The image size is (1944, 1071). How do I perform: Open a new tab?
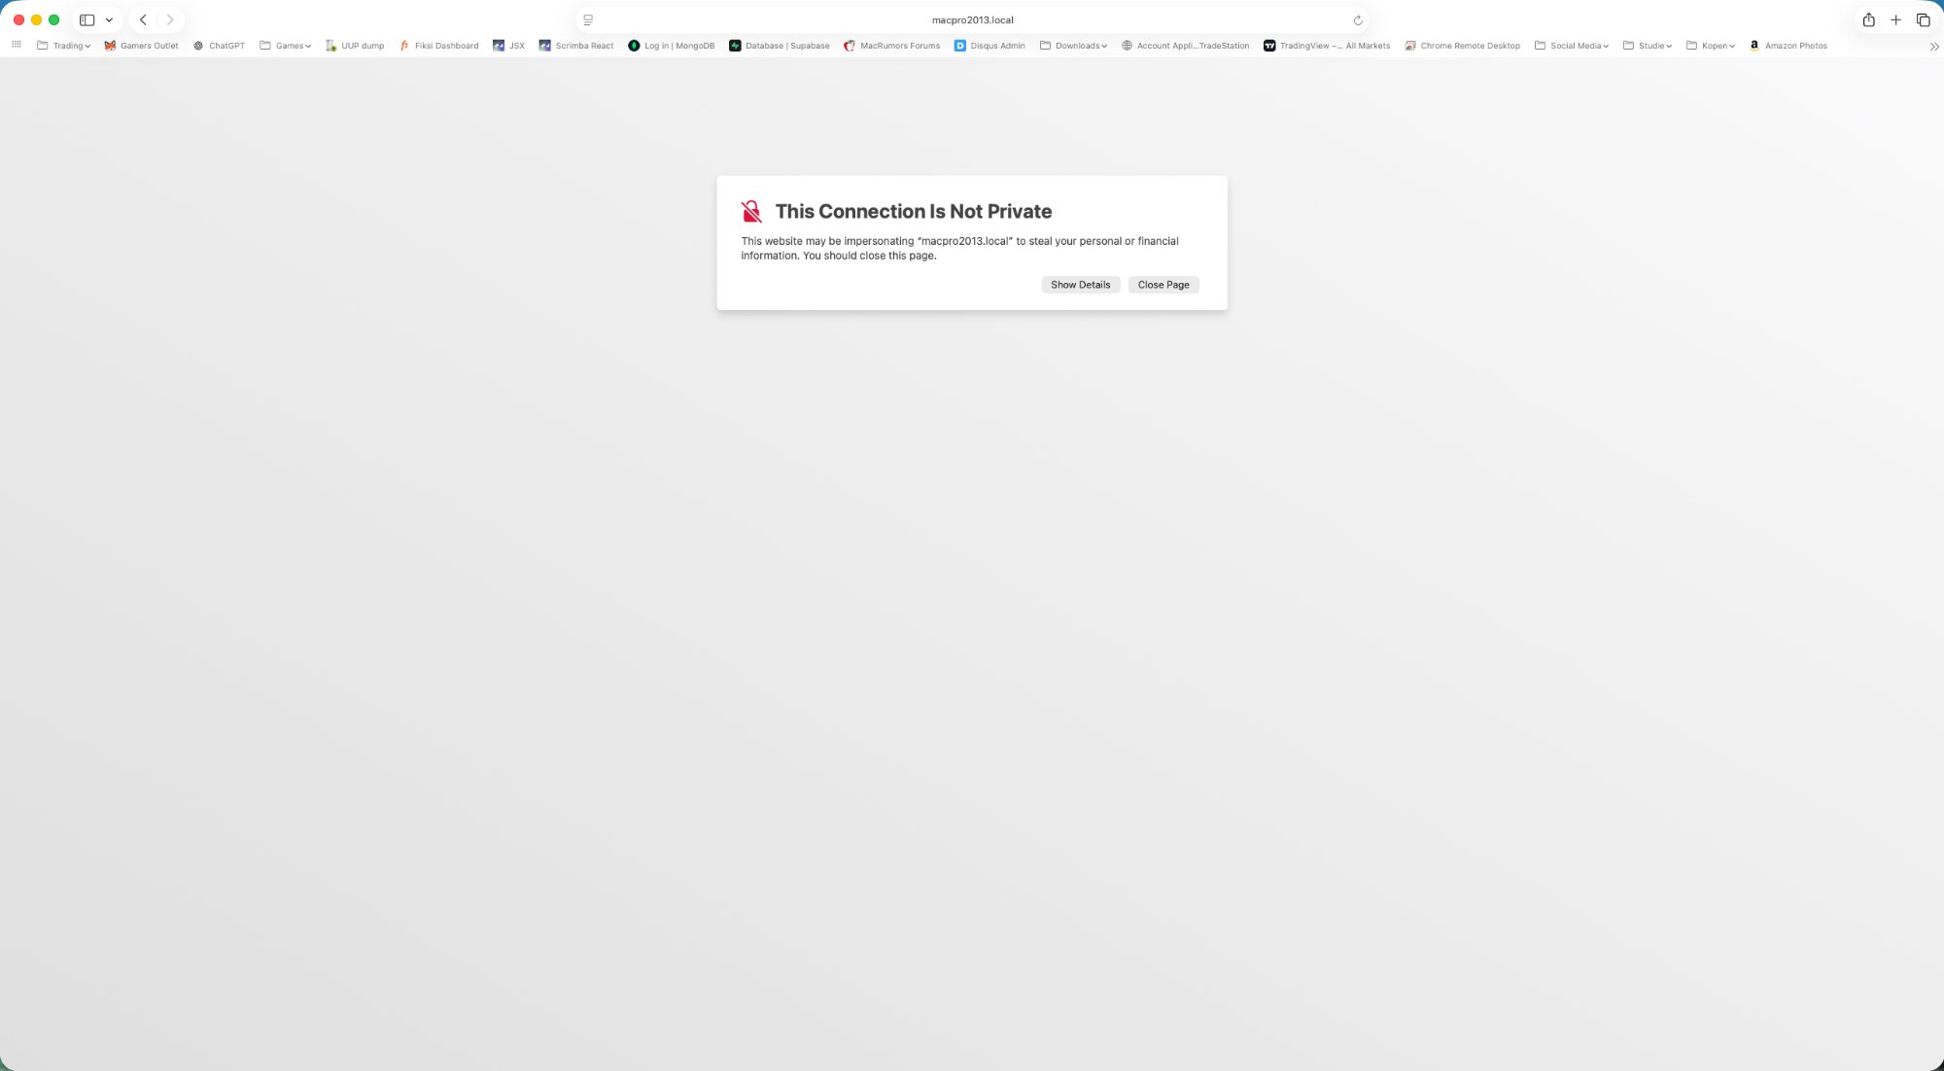pyautogui.click(x=1895, y=19)
